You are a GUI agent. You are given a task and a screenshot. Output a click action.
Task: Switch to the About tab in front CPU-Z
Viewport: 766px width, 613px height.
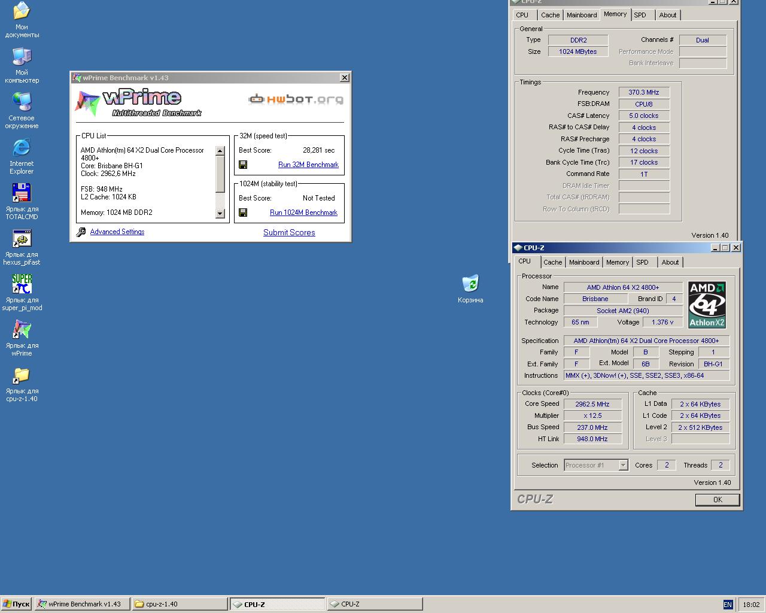(x=670, y=262)
